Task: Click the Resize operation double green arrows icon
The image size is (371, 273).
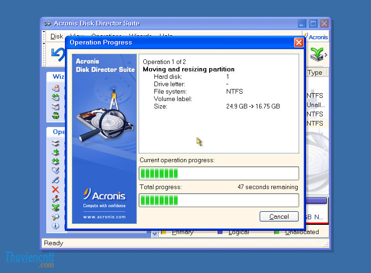Action: tap(56, 161)
